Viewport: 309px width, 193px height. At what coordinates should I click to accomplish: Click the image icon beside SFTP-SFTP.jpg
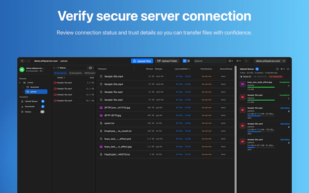(x=101, y=115)
